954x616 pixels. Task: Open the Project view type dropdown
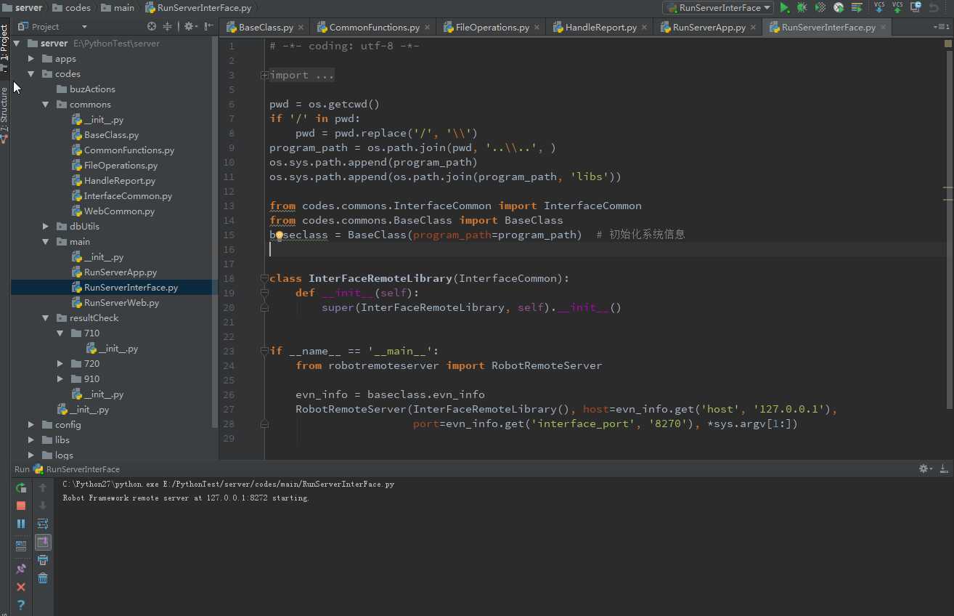point(52,26)
